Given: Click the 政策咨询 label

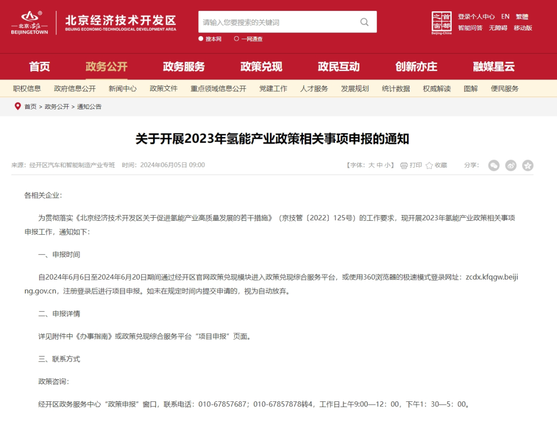Looking at the screenshot, I should click(x=54, y=382).
